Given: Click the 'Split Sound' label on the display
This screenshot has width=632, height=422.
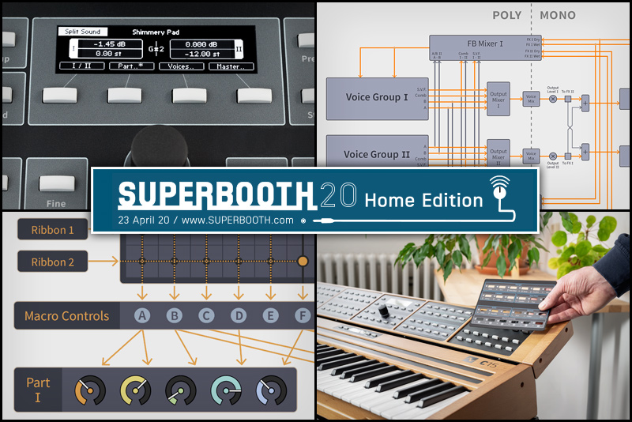Looking at the screenshot, I should (x=83, y=32).
